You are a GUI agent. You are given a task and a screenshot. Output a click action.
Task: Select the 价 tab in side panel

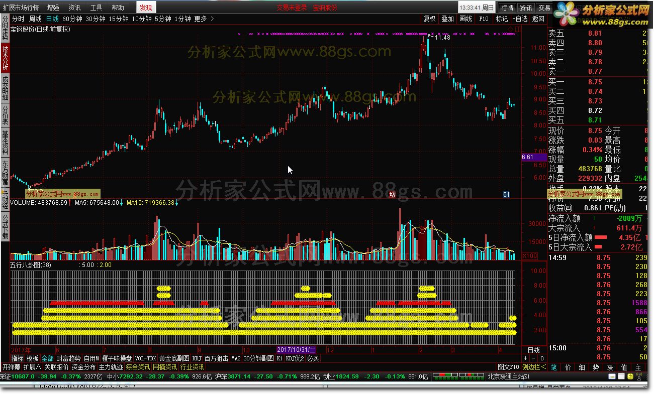[568, 367]
